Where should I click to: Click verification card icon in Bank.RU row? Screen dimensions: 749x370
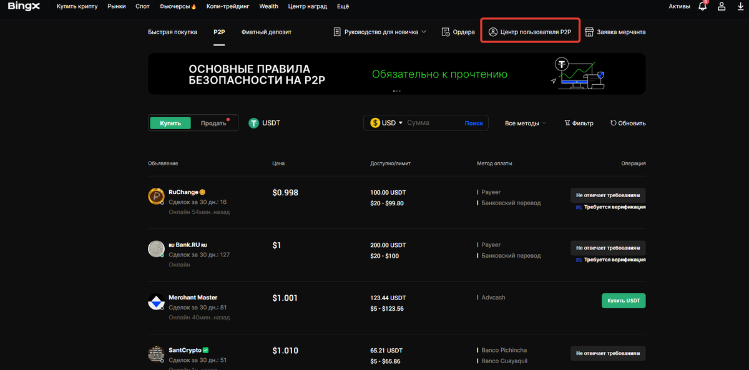coord(579,260)
